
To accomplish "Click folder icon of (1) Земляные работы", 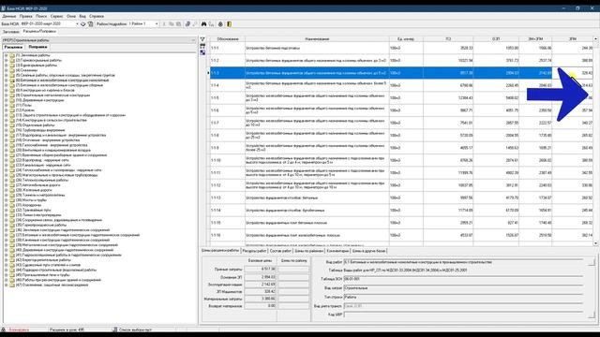I will tap(12, 55).
